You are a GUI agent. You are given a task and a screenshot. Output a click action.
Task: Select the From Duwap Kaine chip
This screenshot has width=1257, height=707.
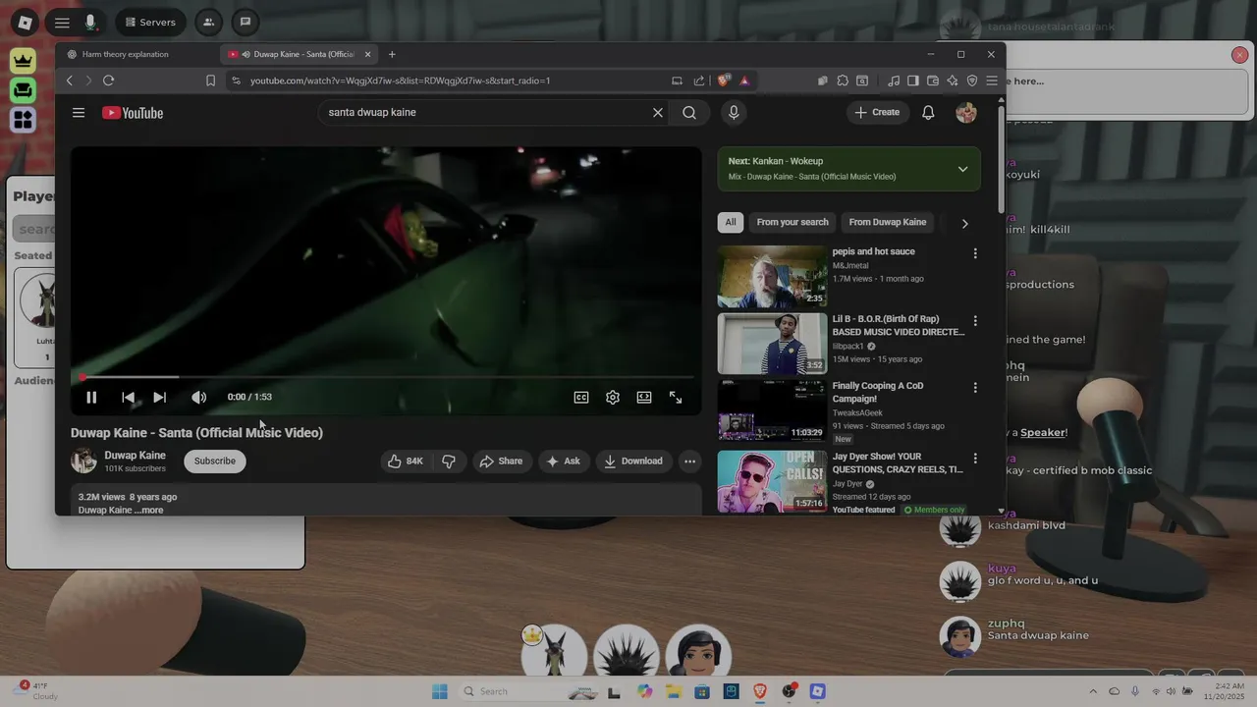point(888,222)
